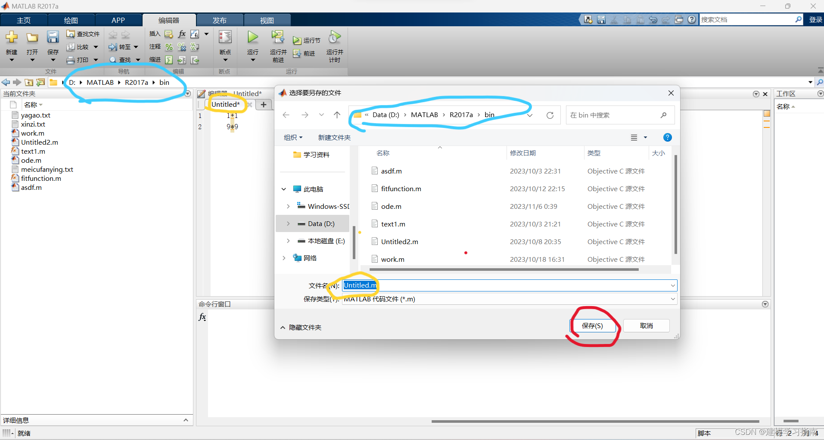Click the 前进 (Advance) icon
Viewport: 824px width, 440px height.
297,53
